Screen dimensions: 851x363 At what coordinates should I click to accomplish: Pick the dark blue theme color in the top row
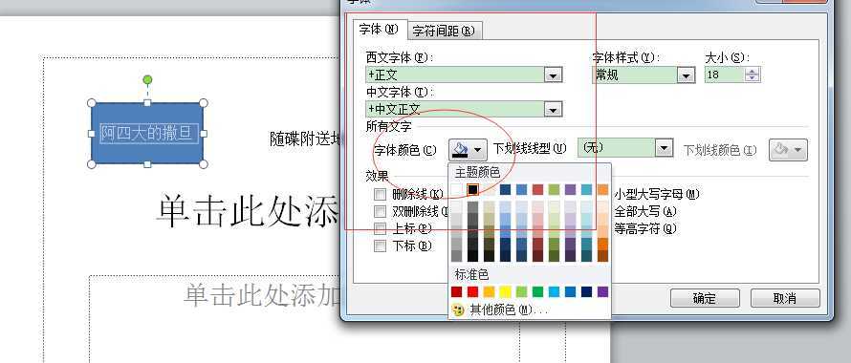(x=505, y=189)
